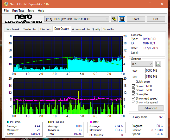Viewport: 170px width, 140px height.
Task: Click the disc ID MKM 003
Action: (x=149, y=43)
